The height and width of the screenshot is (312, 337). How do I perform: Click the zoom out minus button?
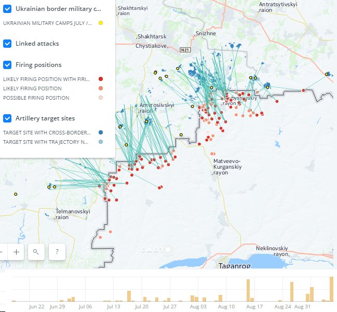tap(2, 252)
